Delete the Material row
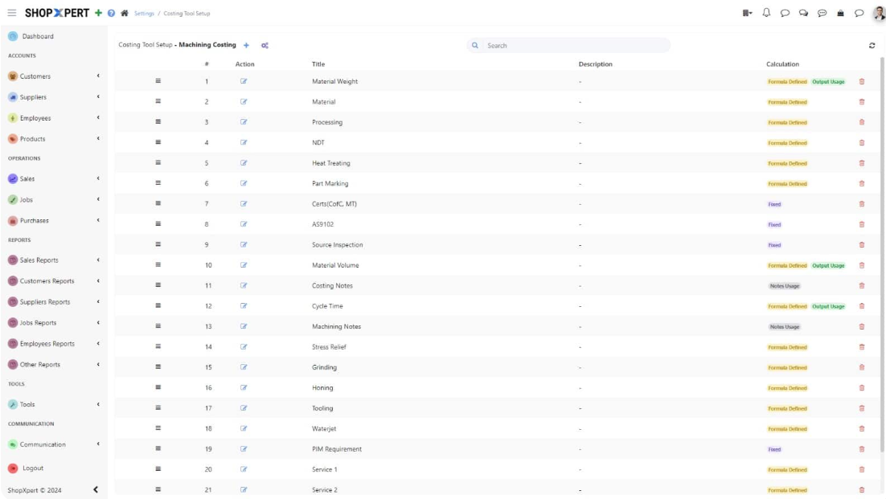886x499 pixels. [862, 101]
